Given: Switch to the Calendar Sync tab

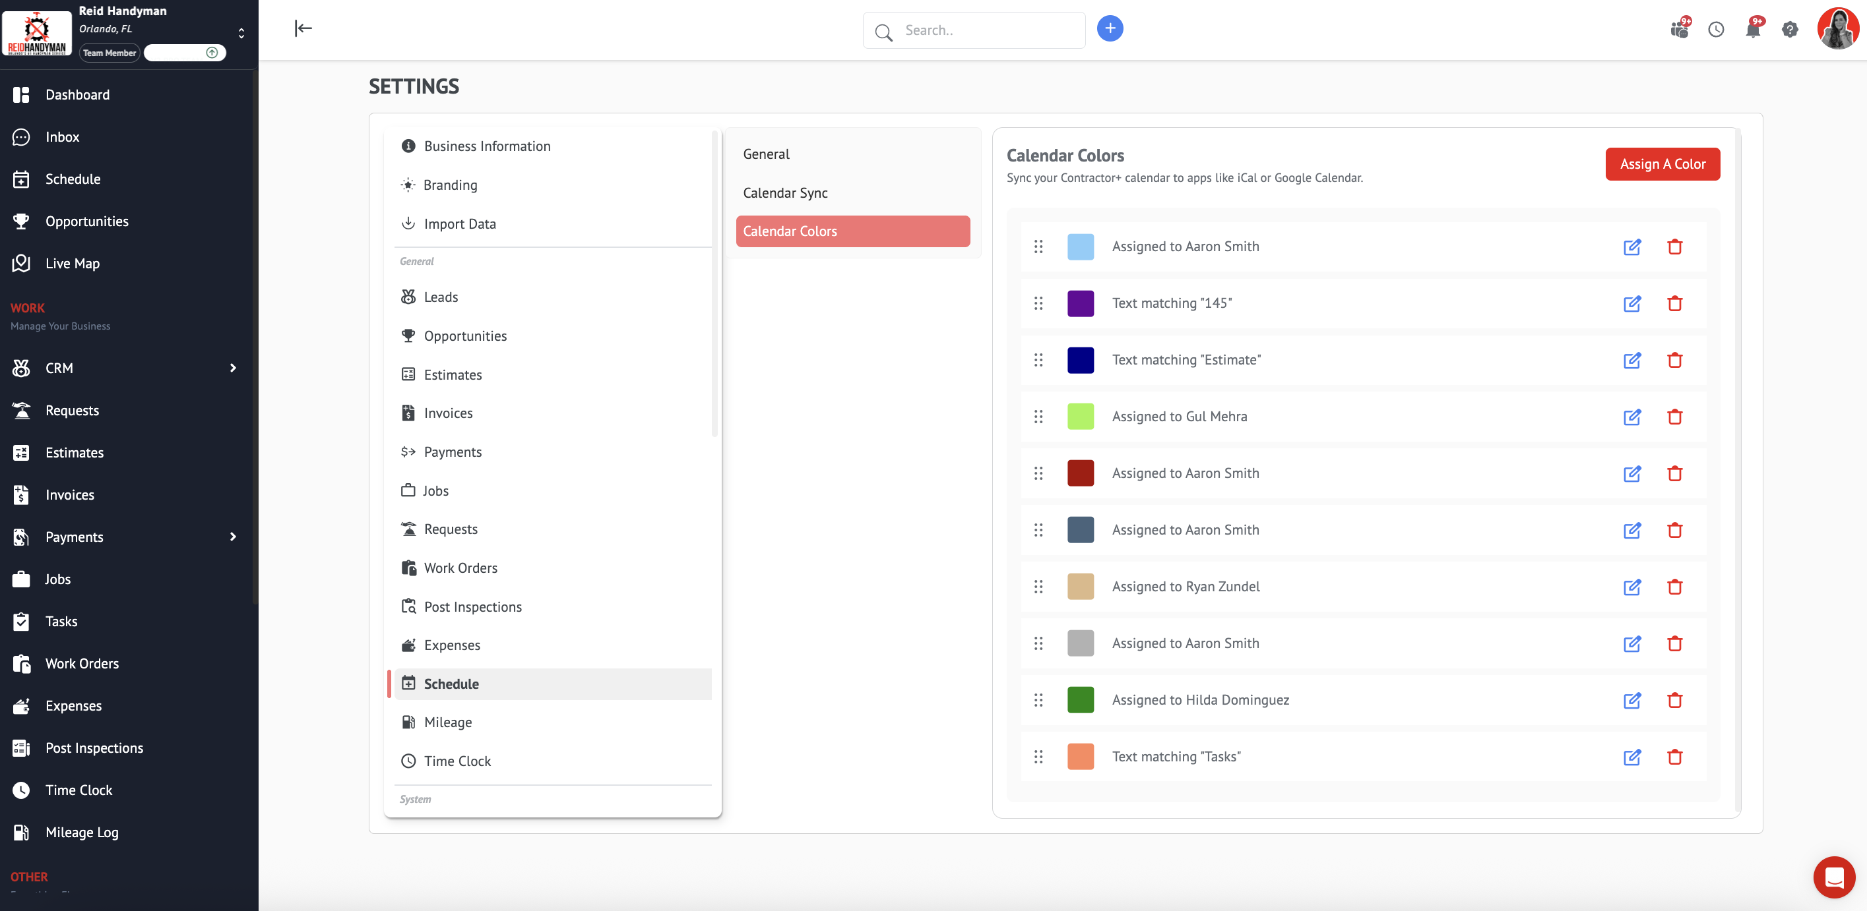Looking at the screenshot, I should pos(785,192).
